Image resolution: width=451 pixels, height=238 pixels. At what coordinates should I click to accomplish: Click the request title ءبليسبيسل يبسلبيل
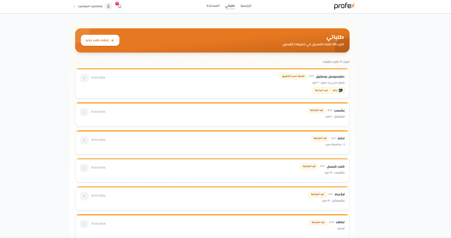tap(330, 77)
